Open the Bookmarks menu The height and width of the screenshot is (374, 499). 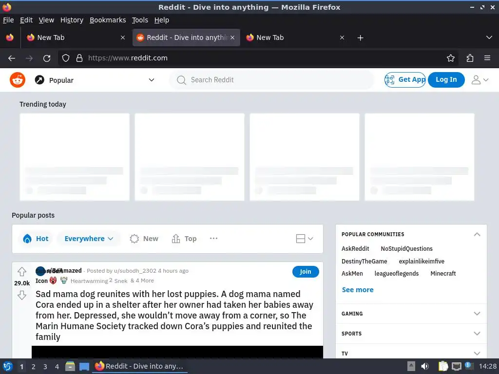(x=108, y=20)
